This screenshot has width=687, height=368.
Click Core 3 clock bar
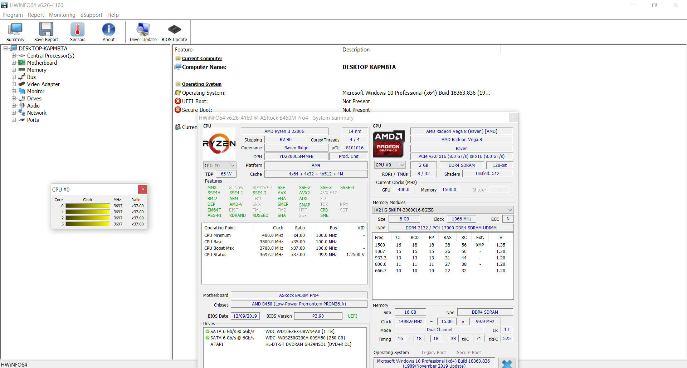88,224
